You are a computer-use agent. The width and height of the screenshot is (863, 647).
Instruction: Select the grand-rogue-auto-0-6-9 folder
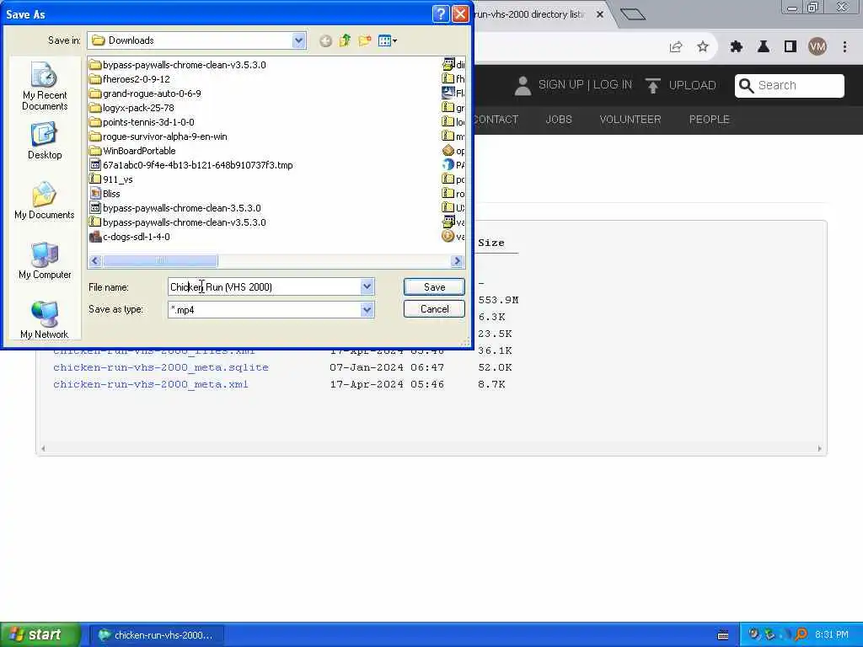145,94
